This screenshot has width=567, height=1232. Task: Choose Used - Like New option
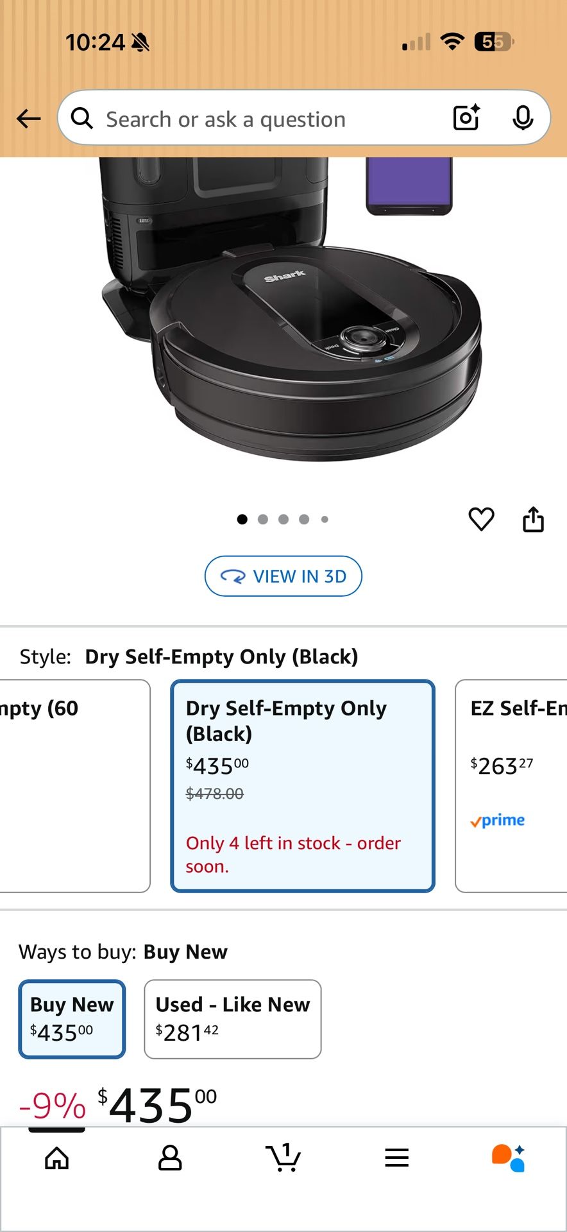coord(233,1019)
